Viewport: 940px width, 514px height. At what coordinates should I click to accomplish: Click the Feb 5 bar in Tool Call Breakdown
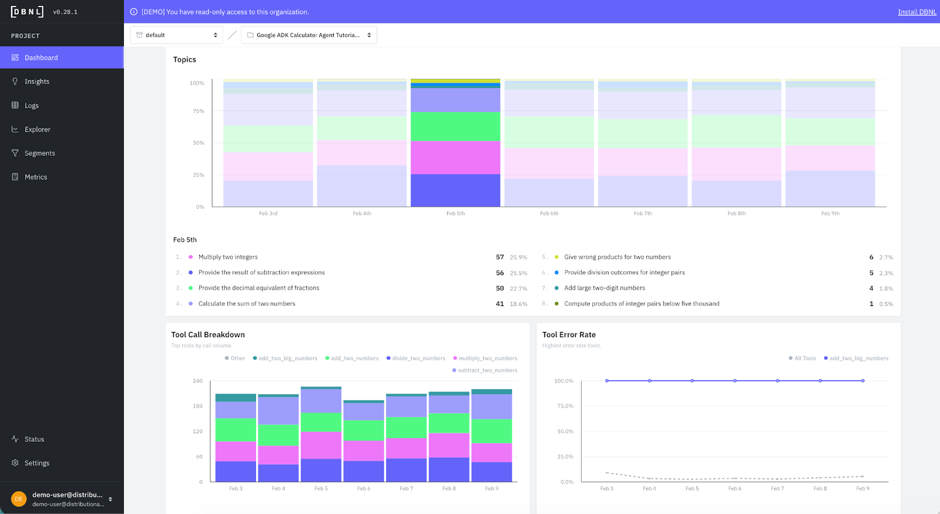[x=321, y=434]
